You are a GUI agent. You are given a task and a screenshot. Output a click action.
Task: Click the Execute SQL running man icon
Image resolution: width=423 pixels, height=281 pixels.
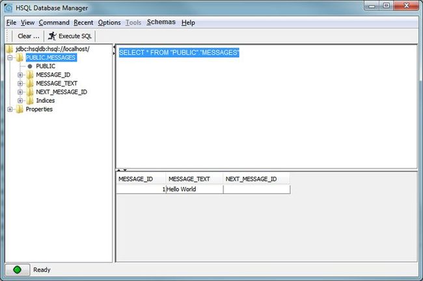(x=52, y=36)
